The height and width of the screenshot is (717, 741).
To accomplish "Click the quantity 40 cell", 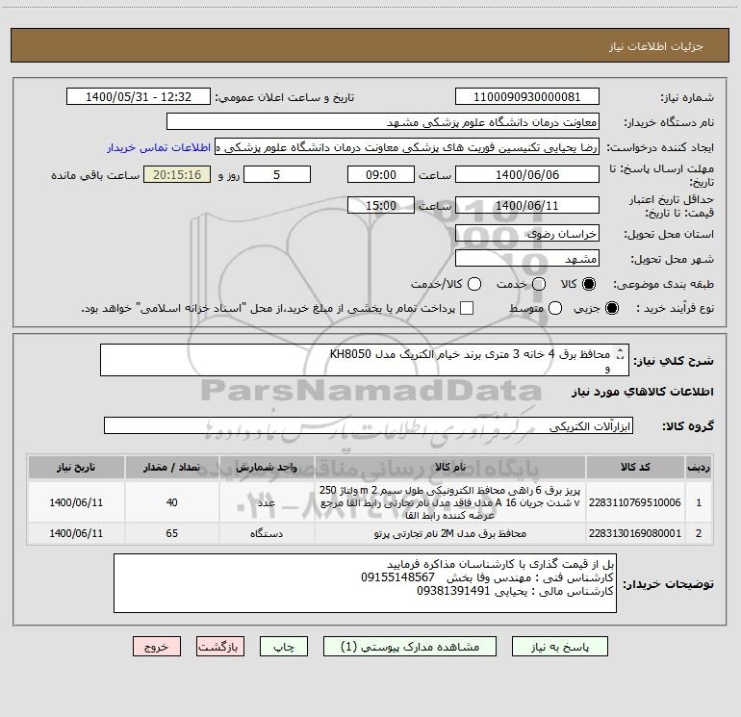I will (x=172, y=502).
